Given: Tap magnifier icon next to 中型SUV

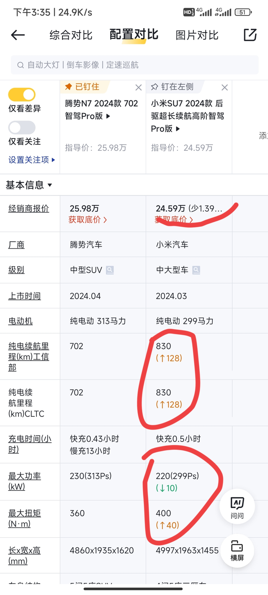Looking at the screenshot, I should click(x=110, y=270).
